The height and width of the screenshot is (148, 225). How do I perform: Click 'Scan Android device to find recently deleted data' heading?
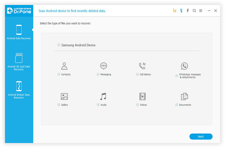coord(72,11)
